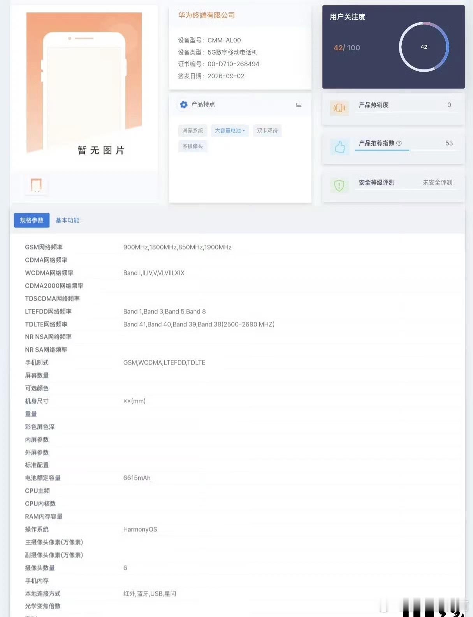The width and height of the screenshot is (473, 617).
Task: Click the CDMA网络频率 row label
Action: click(46, 260)
